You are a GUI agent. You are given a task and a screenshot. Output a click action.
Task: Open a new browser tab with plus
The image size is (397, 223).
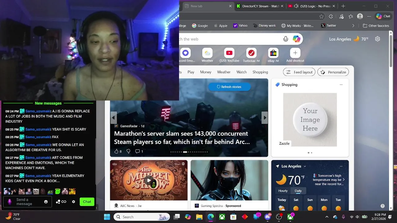point(343,6)
